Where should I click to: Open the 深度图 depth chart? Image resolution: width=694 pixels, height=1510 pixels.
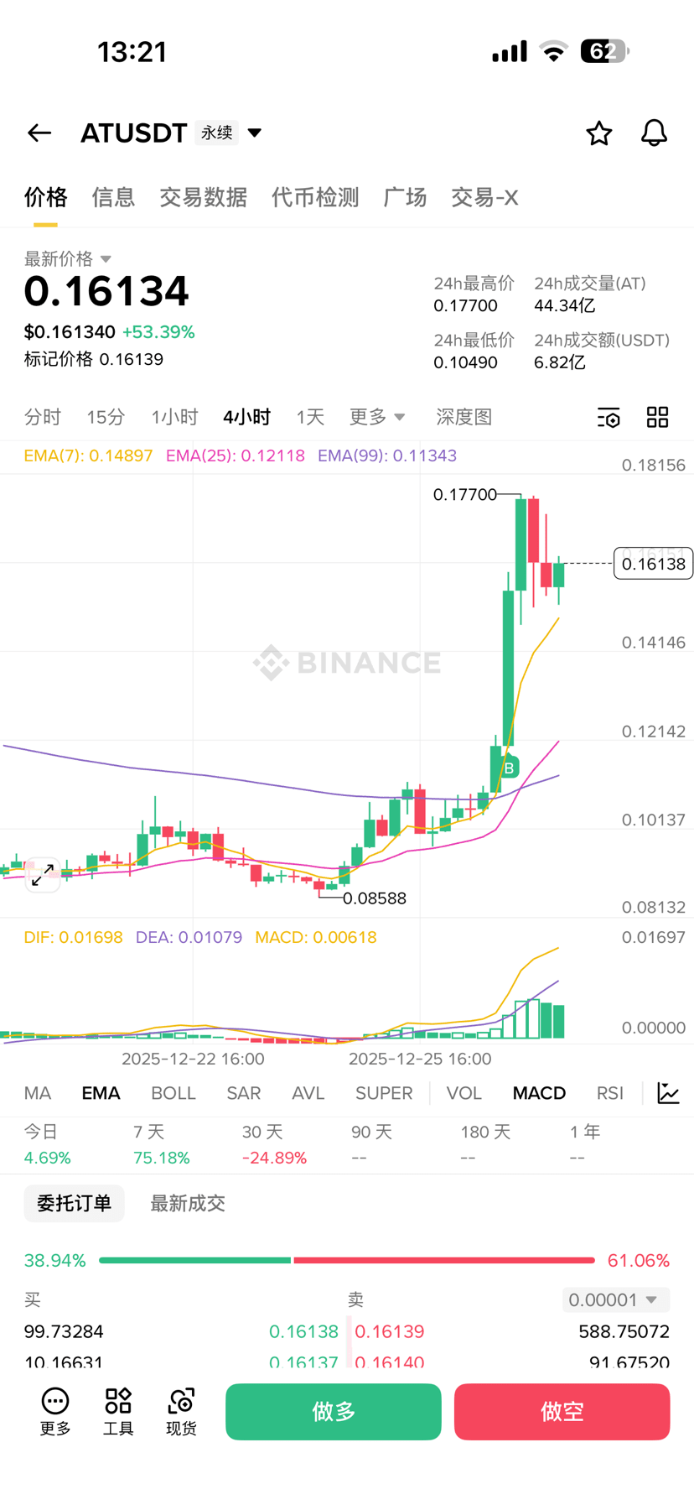464,417
